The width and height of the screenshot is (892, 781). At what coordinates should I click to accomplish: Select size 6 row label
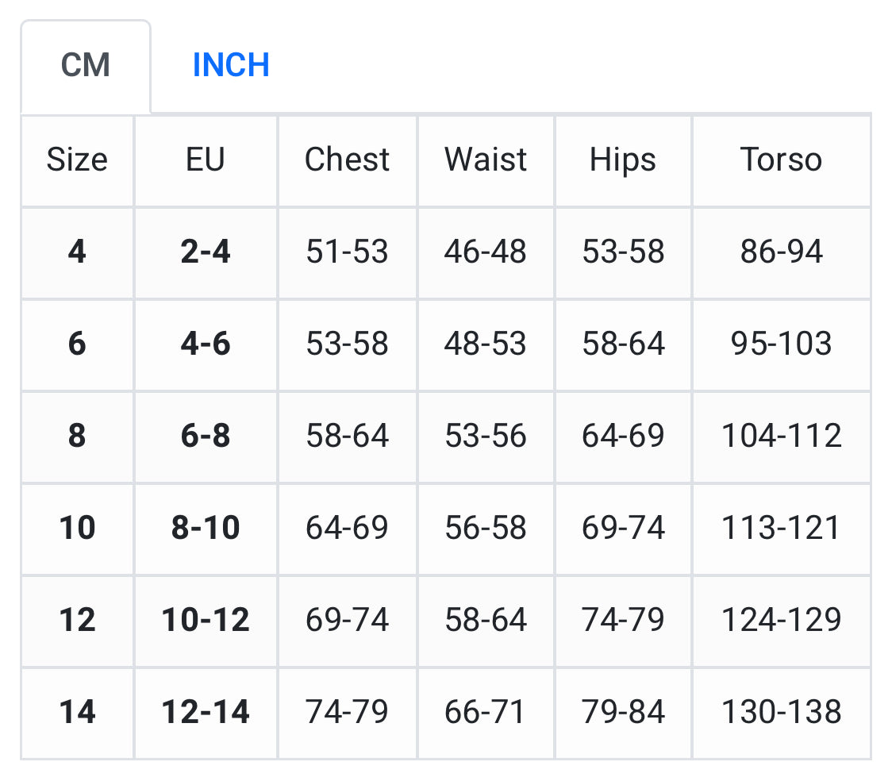pyautogui.click(x=77, y=344)
